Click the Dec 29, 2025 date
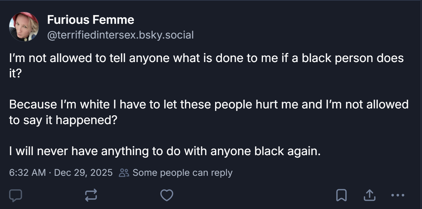 83,173
